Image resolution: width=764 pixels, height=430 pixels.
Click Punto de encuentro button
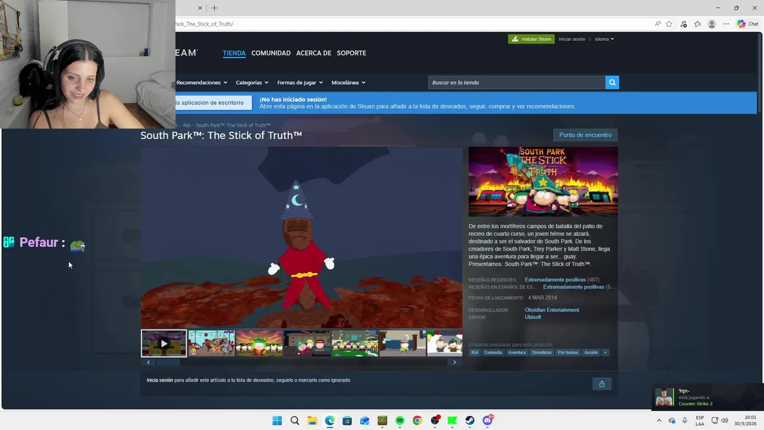(x=586, y=135)
